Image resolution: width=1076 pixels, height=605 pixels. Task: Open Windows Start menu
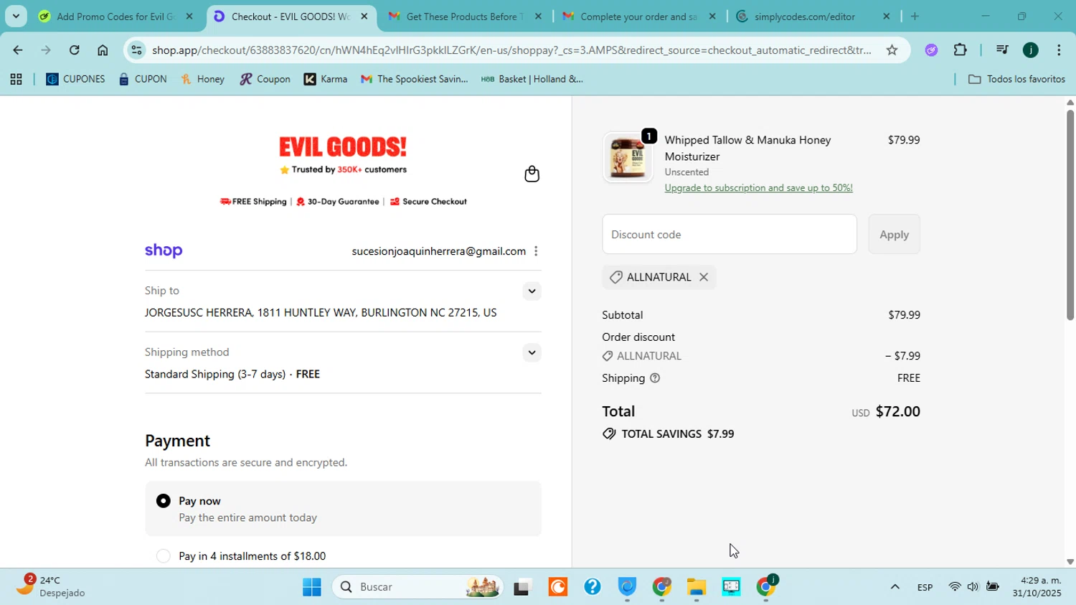coord(312,587)
